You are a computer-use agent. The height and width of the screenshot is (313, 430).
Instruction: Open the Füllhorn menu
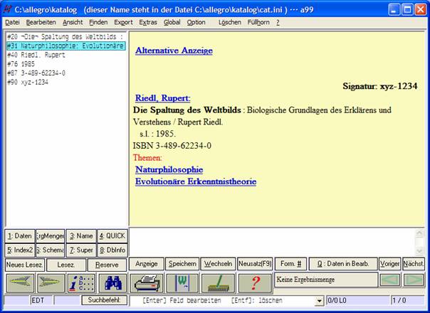[x=258, y=22]
